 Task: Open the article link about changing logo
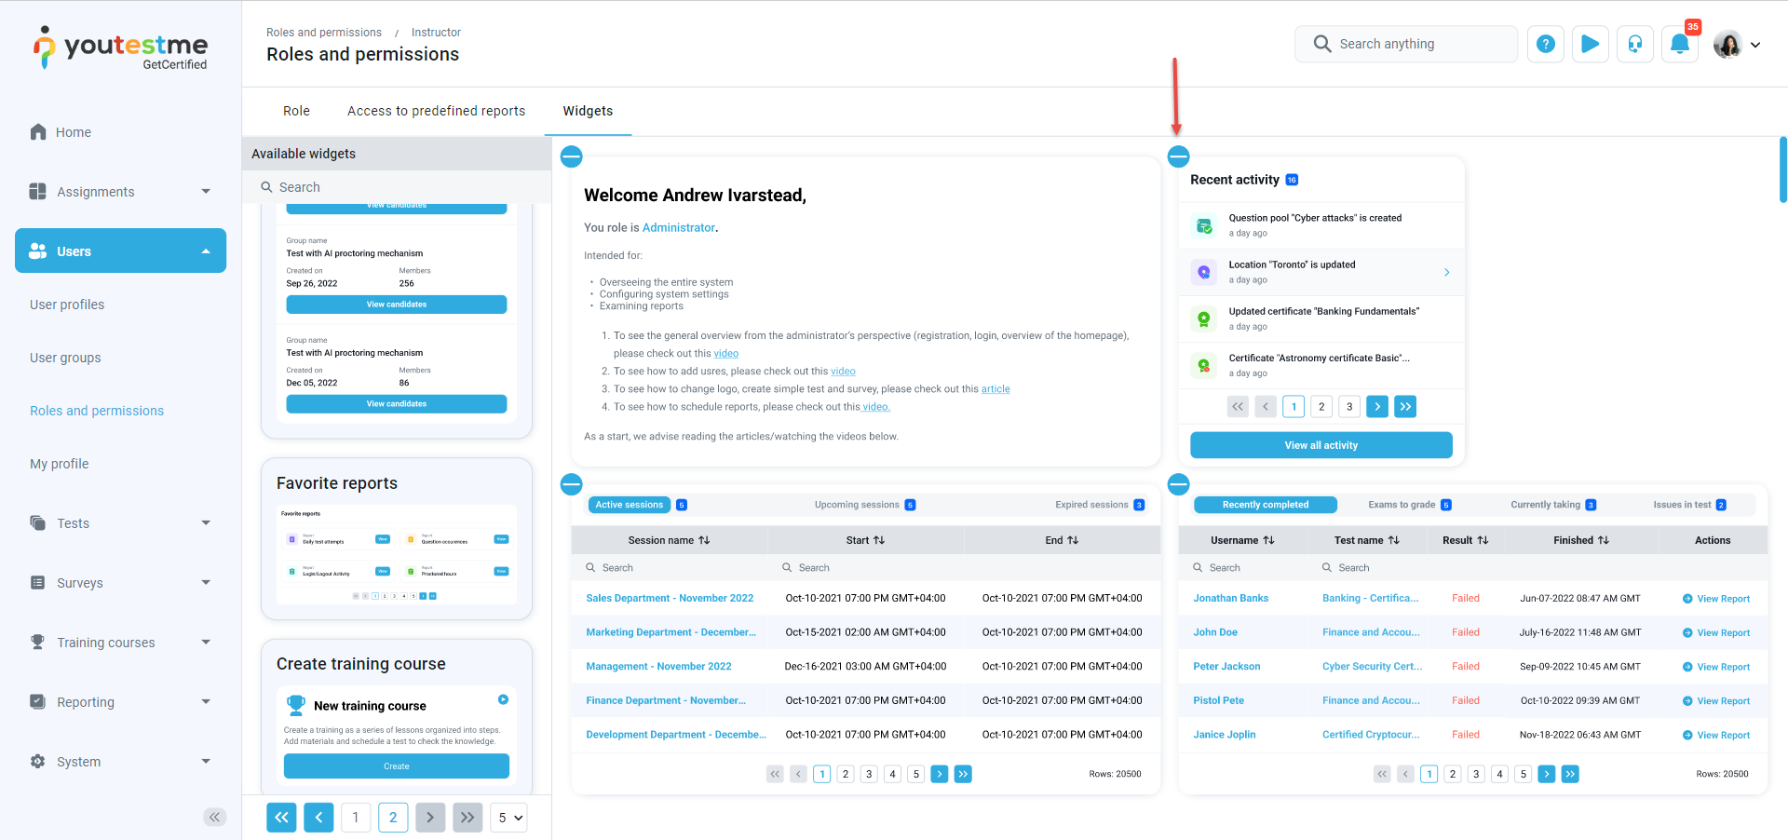point(996,389)
